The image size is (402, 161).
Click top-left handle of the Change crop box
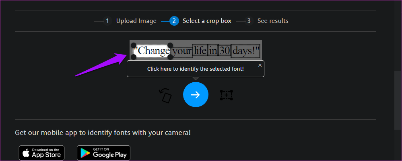[x=134, y=46]
